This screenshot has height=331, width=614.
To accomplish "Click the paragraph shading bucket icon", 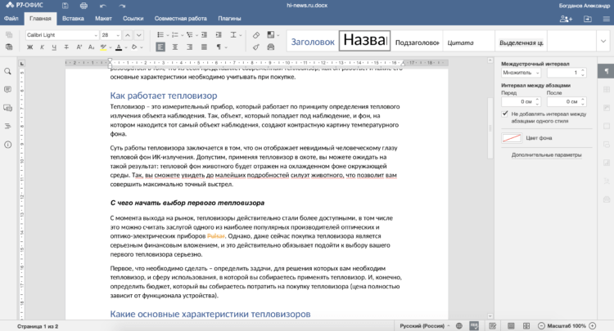I will (x=134, y=47).
